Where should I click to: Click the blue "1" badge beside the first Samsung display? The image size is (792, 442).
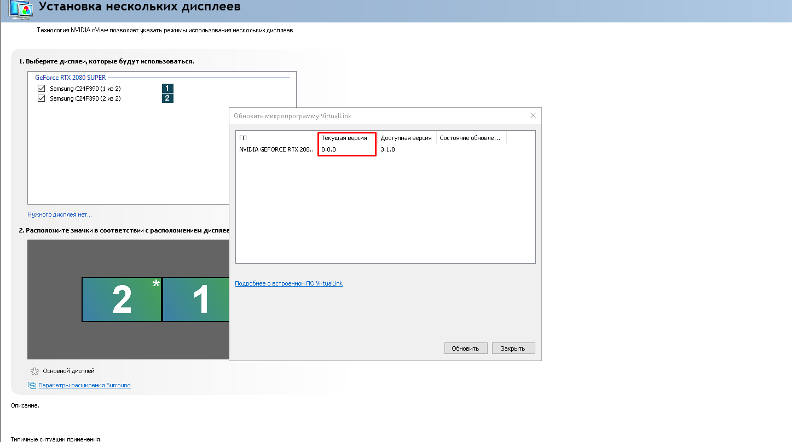[x=167, y=88]
